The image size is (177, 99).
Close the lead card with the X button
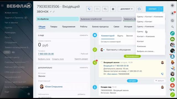tap(29, 5)
